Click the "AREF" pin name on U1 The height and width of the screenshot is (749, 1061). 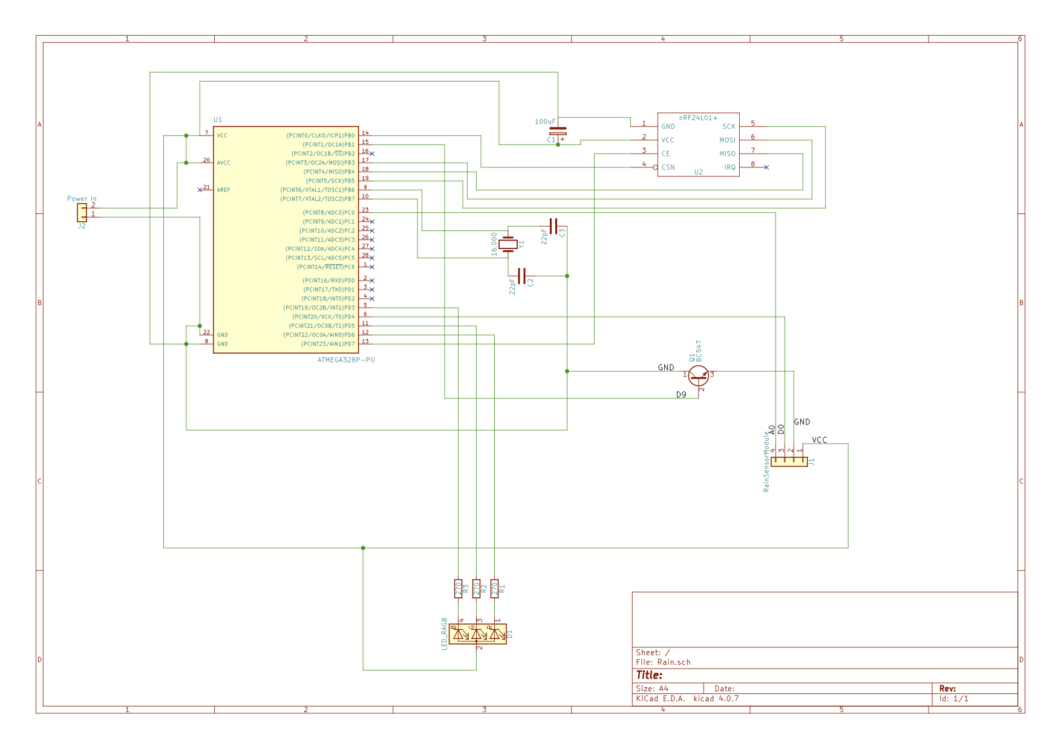(x=223, y=190)
